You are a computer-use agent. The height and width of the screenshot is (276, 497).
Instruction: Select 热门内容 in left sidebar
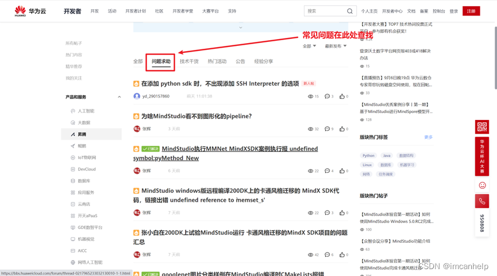74,55
